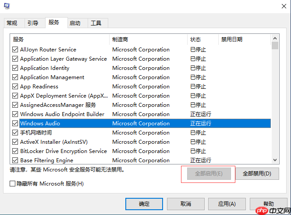Toggle App Readiness checkbox
Viewport: 291px width, 215px height.
pyautogui.click(x=15, y=86)
